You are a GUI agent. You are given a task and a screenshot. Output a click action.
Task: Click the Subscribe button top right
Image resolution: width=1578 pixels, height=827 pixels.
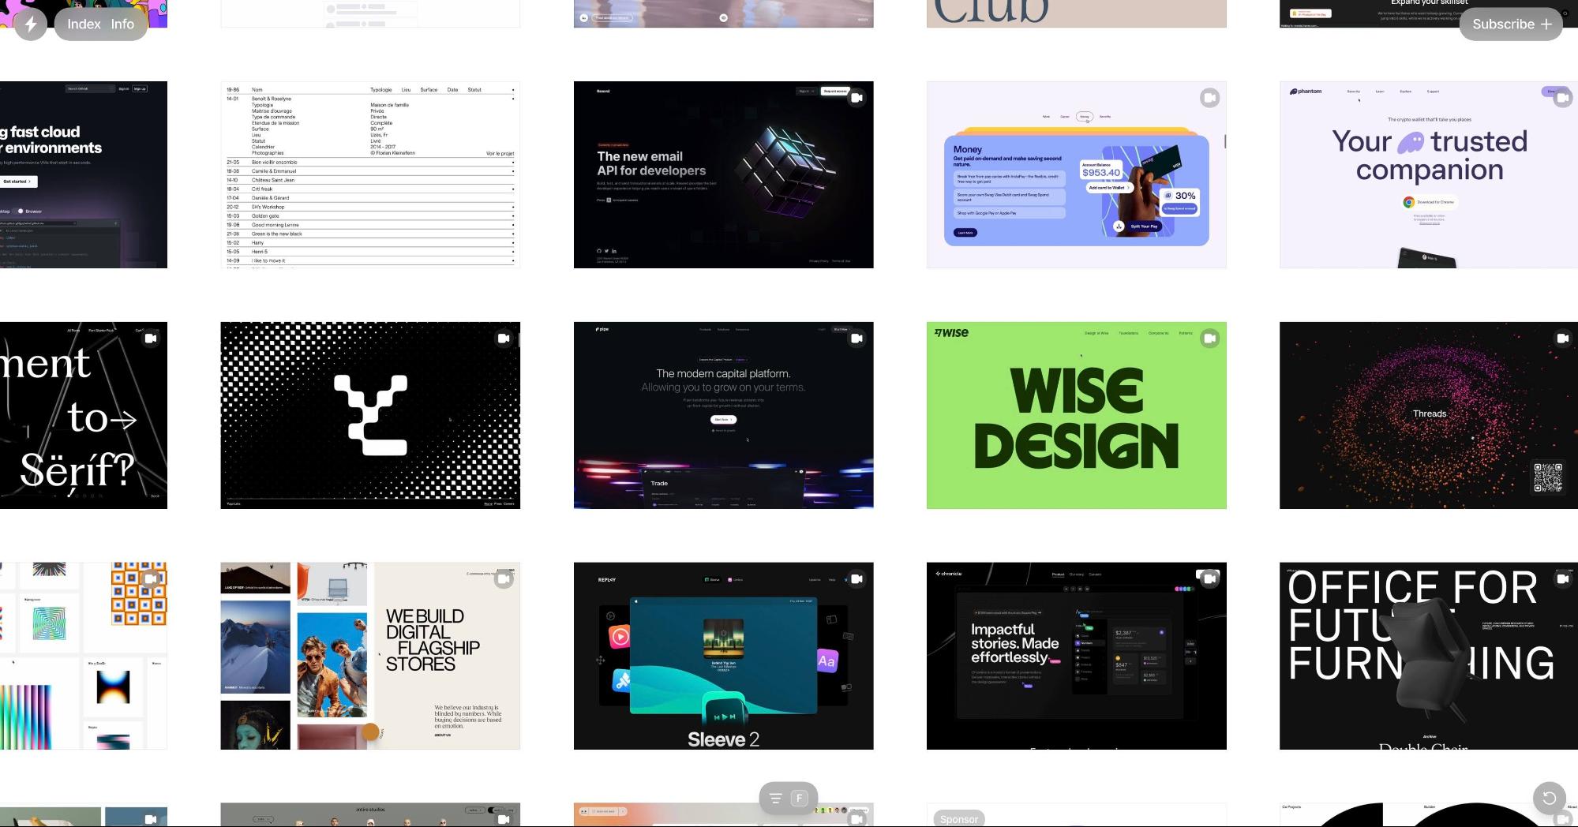(x=1510, y=24)
